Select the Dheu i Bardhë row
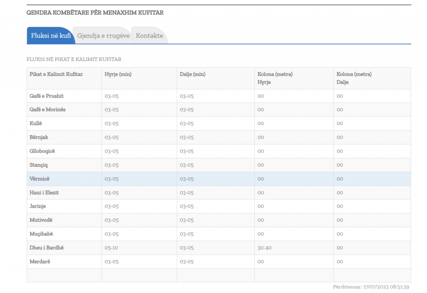 click(47, 248)
